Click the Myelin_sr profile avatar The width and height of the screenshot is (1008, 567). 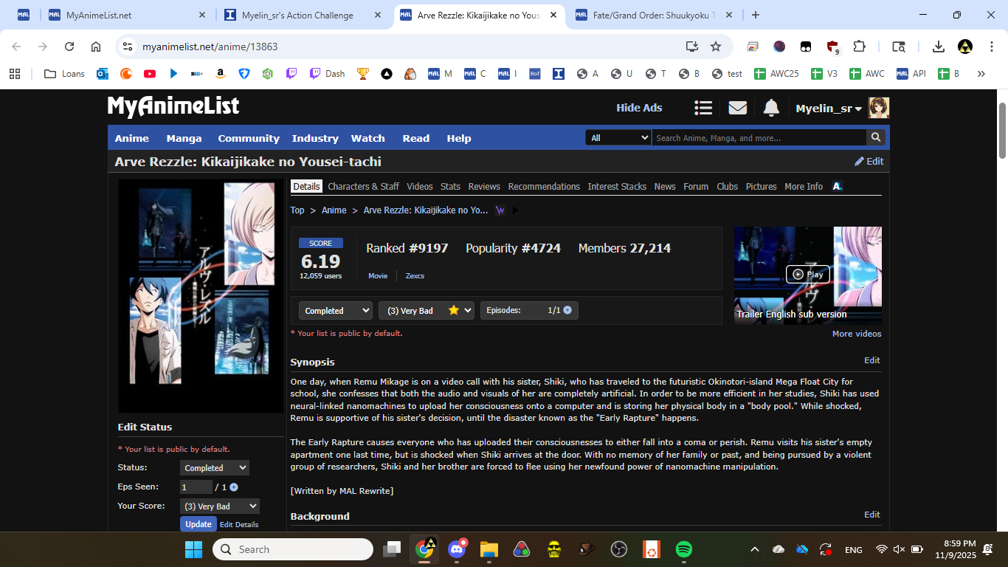click(x=879, y=108)
